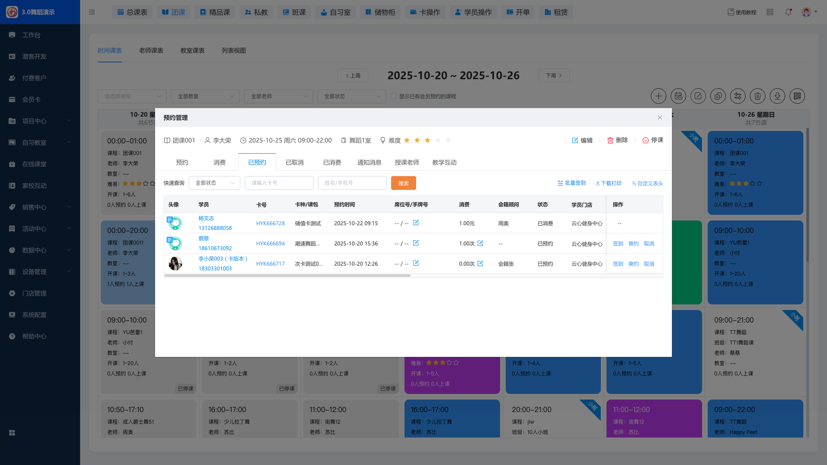This screenshot has width=827, height=465.
Task: Set difficulty to fourth star
Action: [x=438, y=140]
